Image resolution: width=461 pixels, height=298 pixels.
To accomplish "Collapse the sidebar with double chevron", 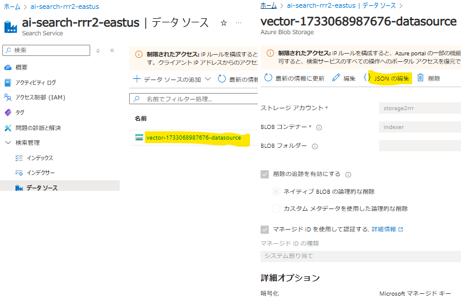I will 112,51.
